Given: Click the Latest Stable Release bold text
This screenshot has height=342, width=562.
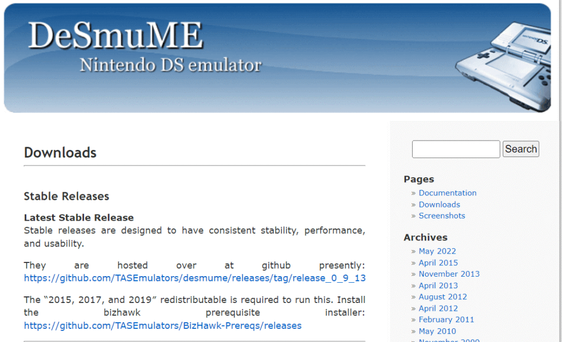Looking at the screenshot, I should tap(79, 217).
